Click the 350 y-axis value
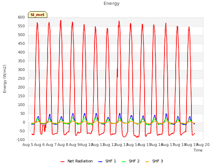 coord(21,61)
